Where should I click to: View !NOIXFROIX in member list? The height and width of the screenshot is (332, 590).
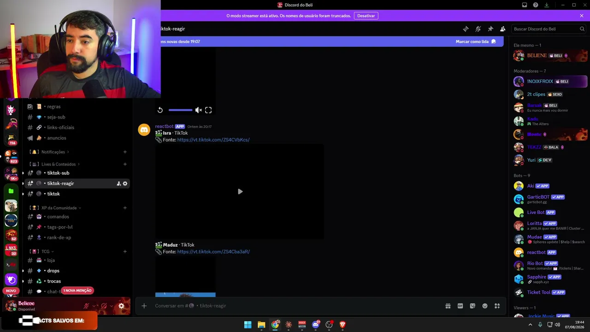click(550, 82)
